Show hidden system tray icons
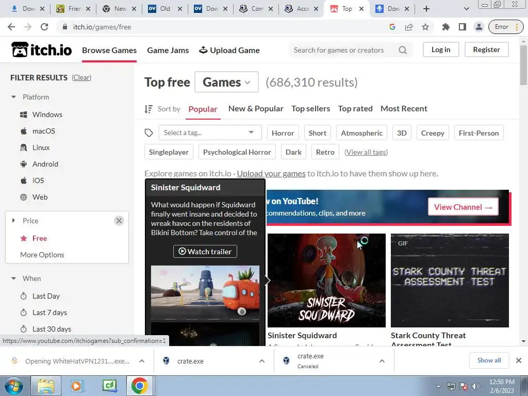 point(438,386)
